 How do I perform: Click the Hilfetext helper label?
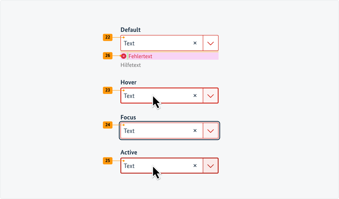click(131, 65)
